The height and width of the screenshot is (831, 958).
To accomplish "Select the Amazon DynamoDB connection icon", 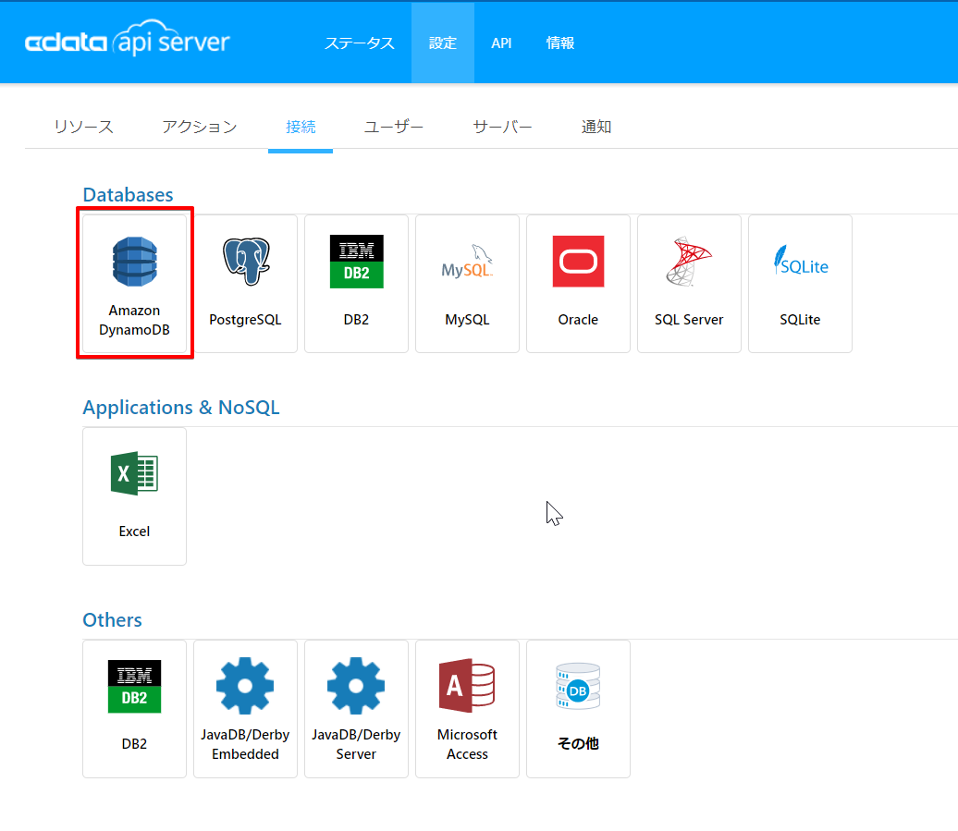I will (134, 262).
